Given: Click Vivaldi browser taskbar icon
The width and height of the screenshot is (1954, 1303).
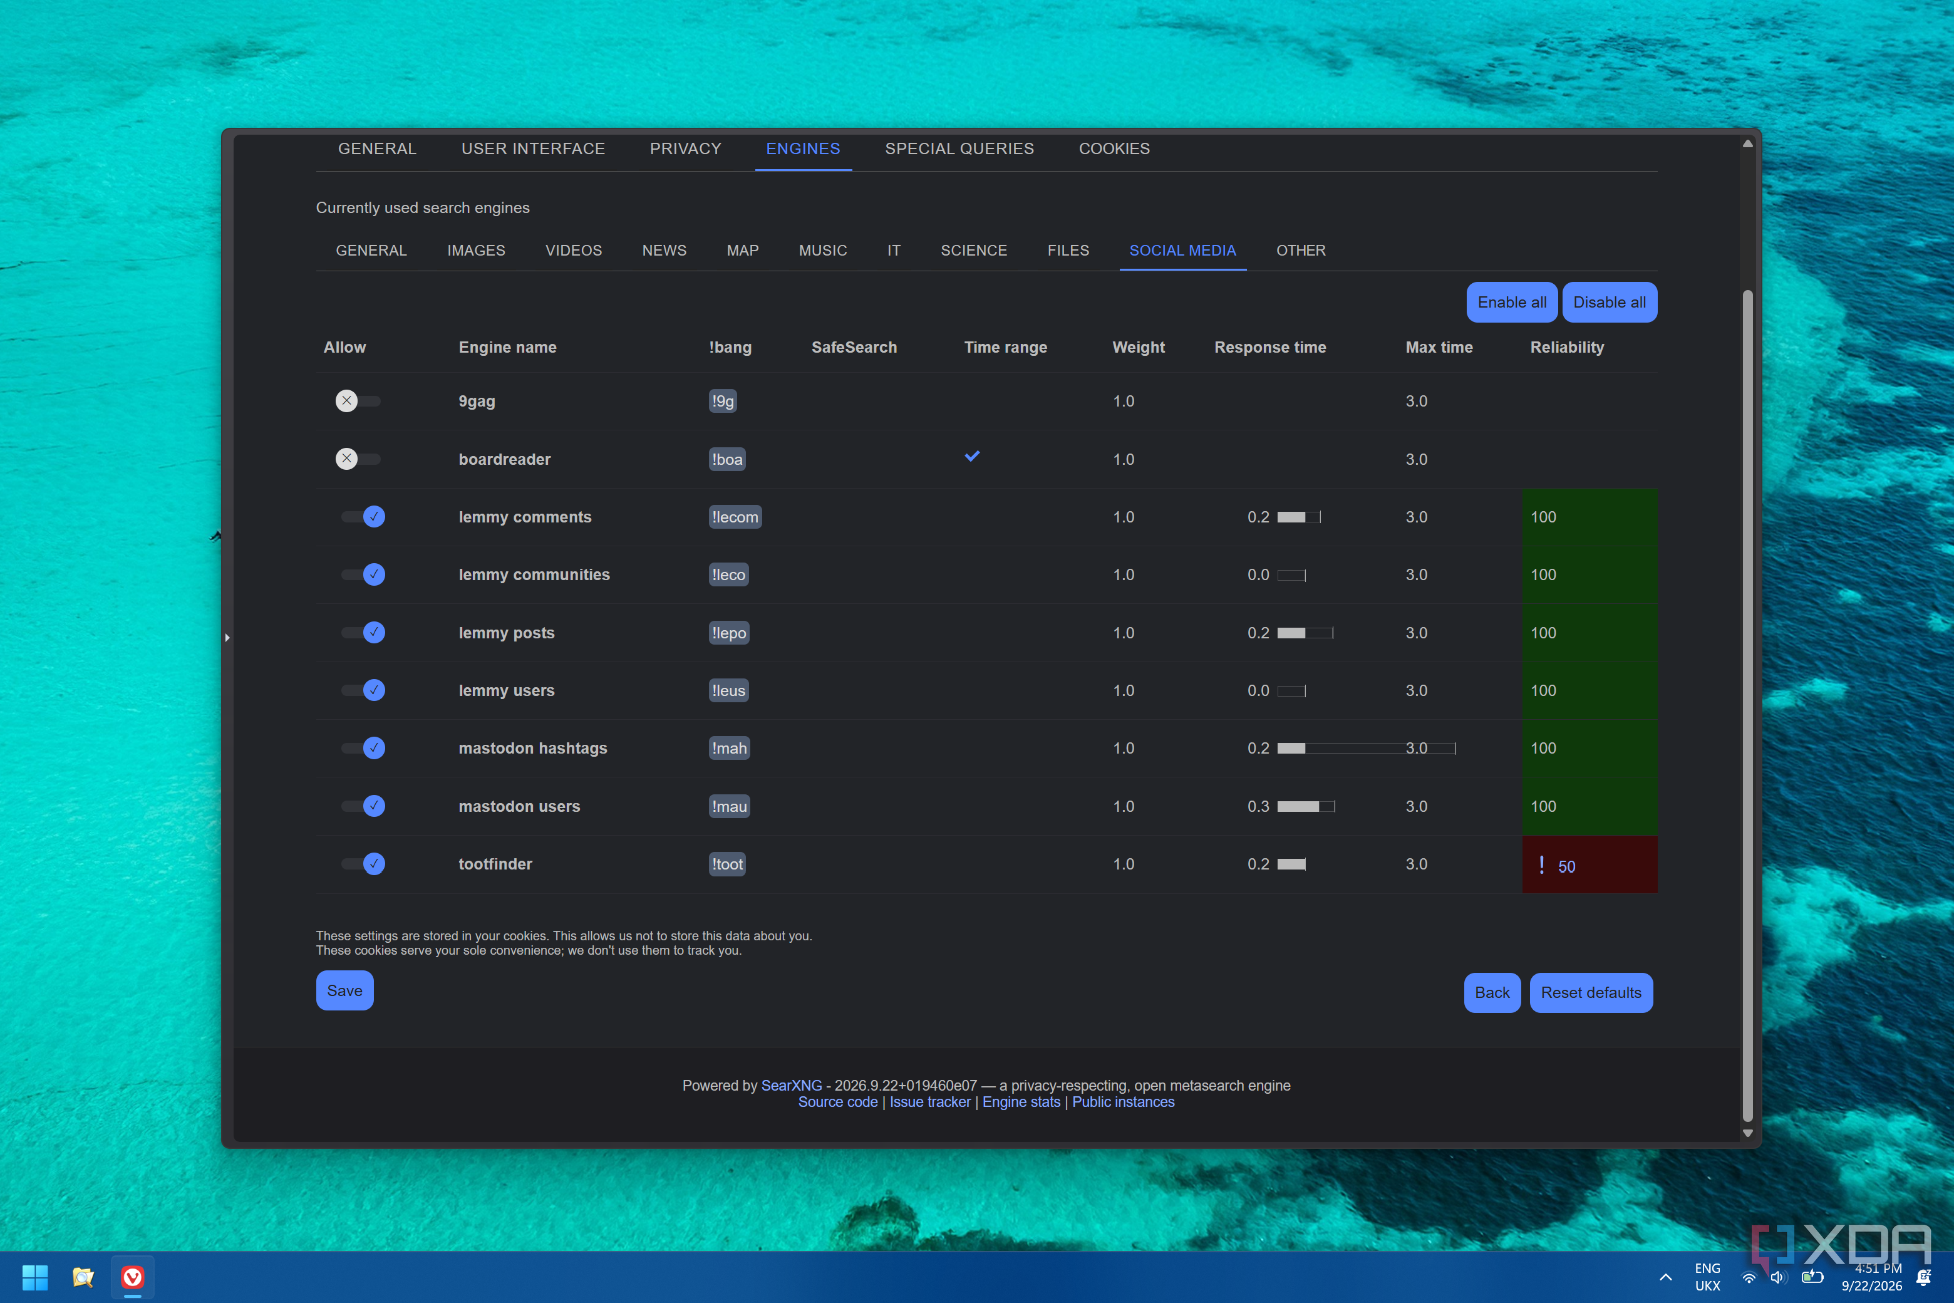Looking at the screenshot, I should coord(133,1277).
